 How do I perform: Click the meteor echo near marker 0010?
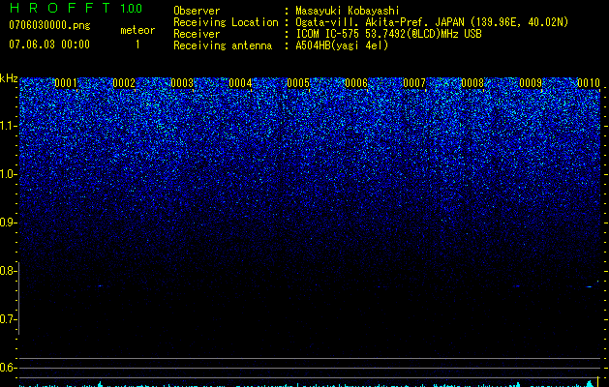pyautogui.click(x=589, y=286)
